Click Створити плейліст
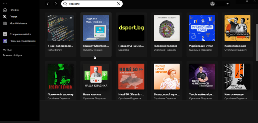Image resolution: width=258 pixels, height=123 pixels. point(20,34)
